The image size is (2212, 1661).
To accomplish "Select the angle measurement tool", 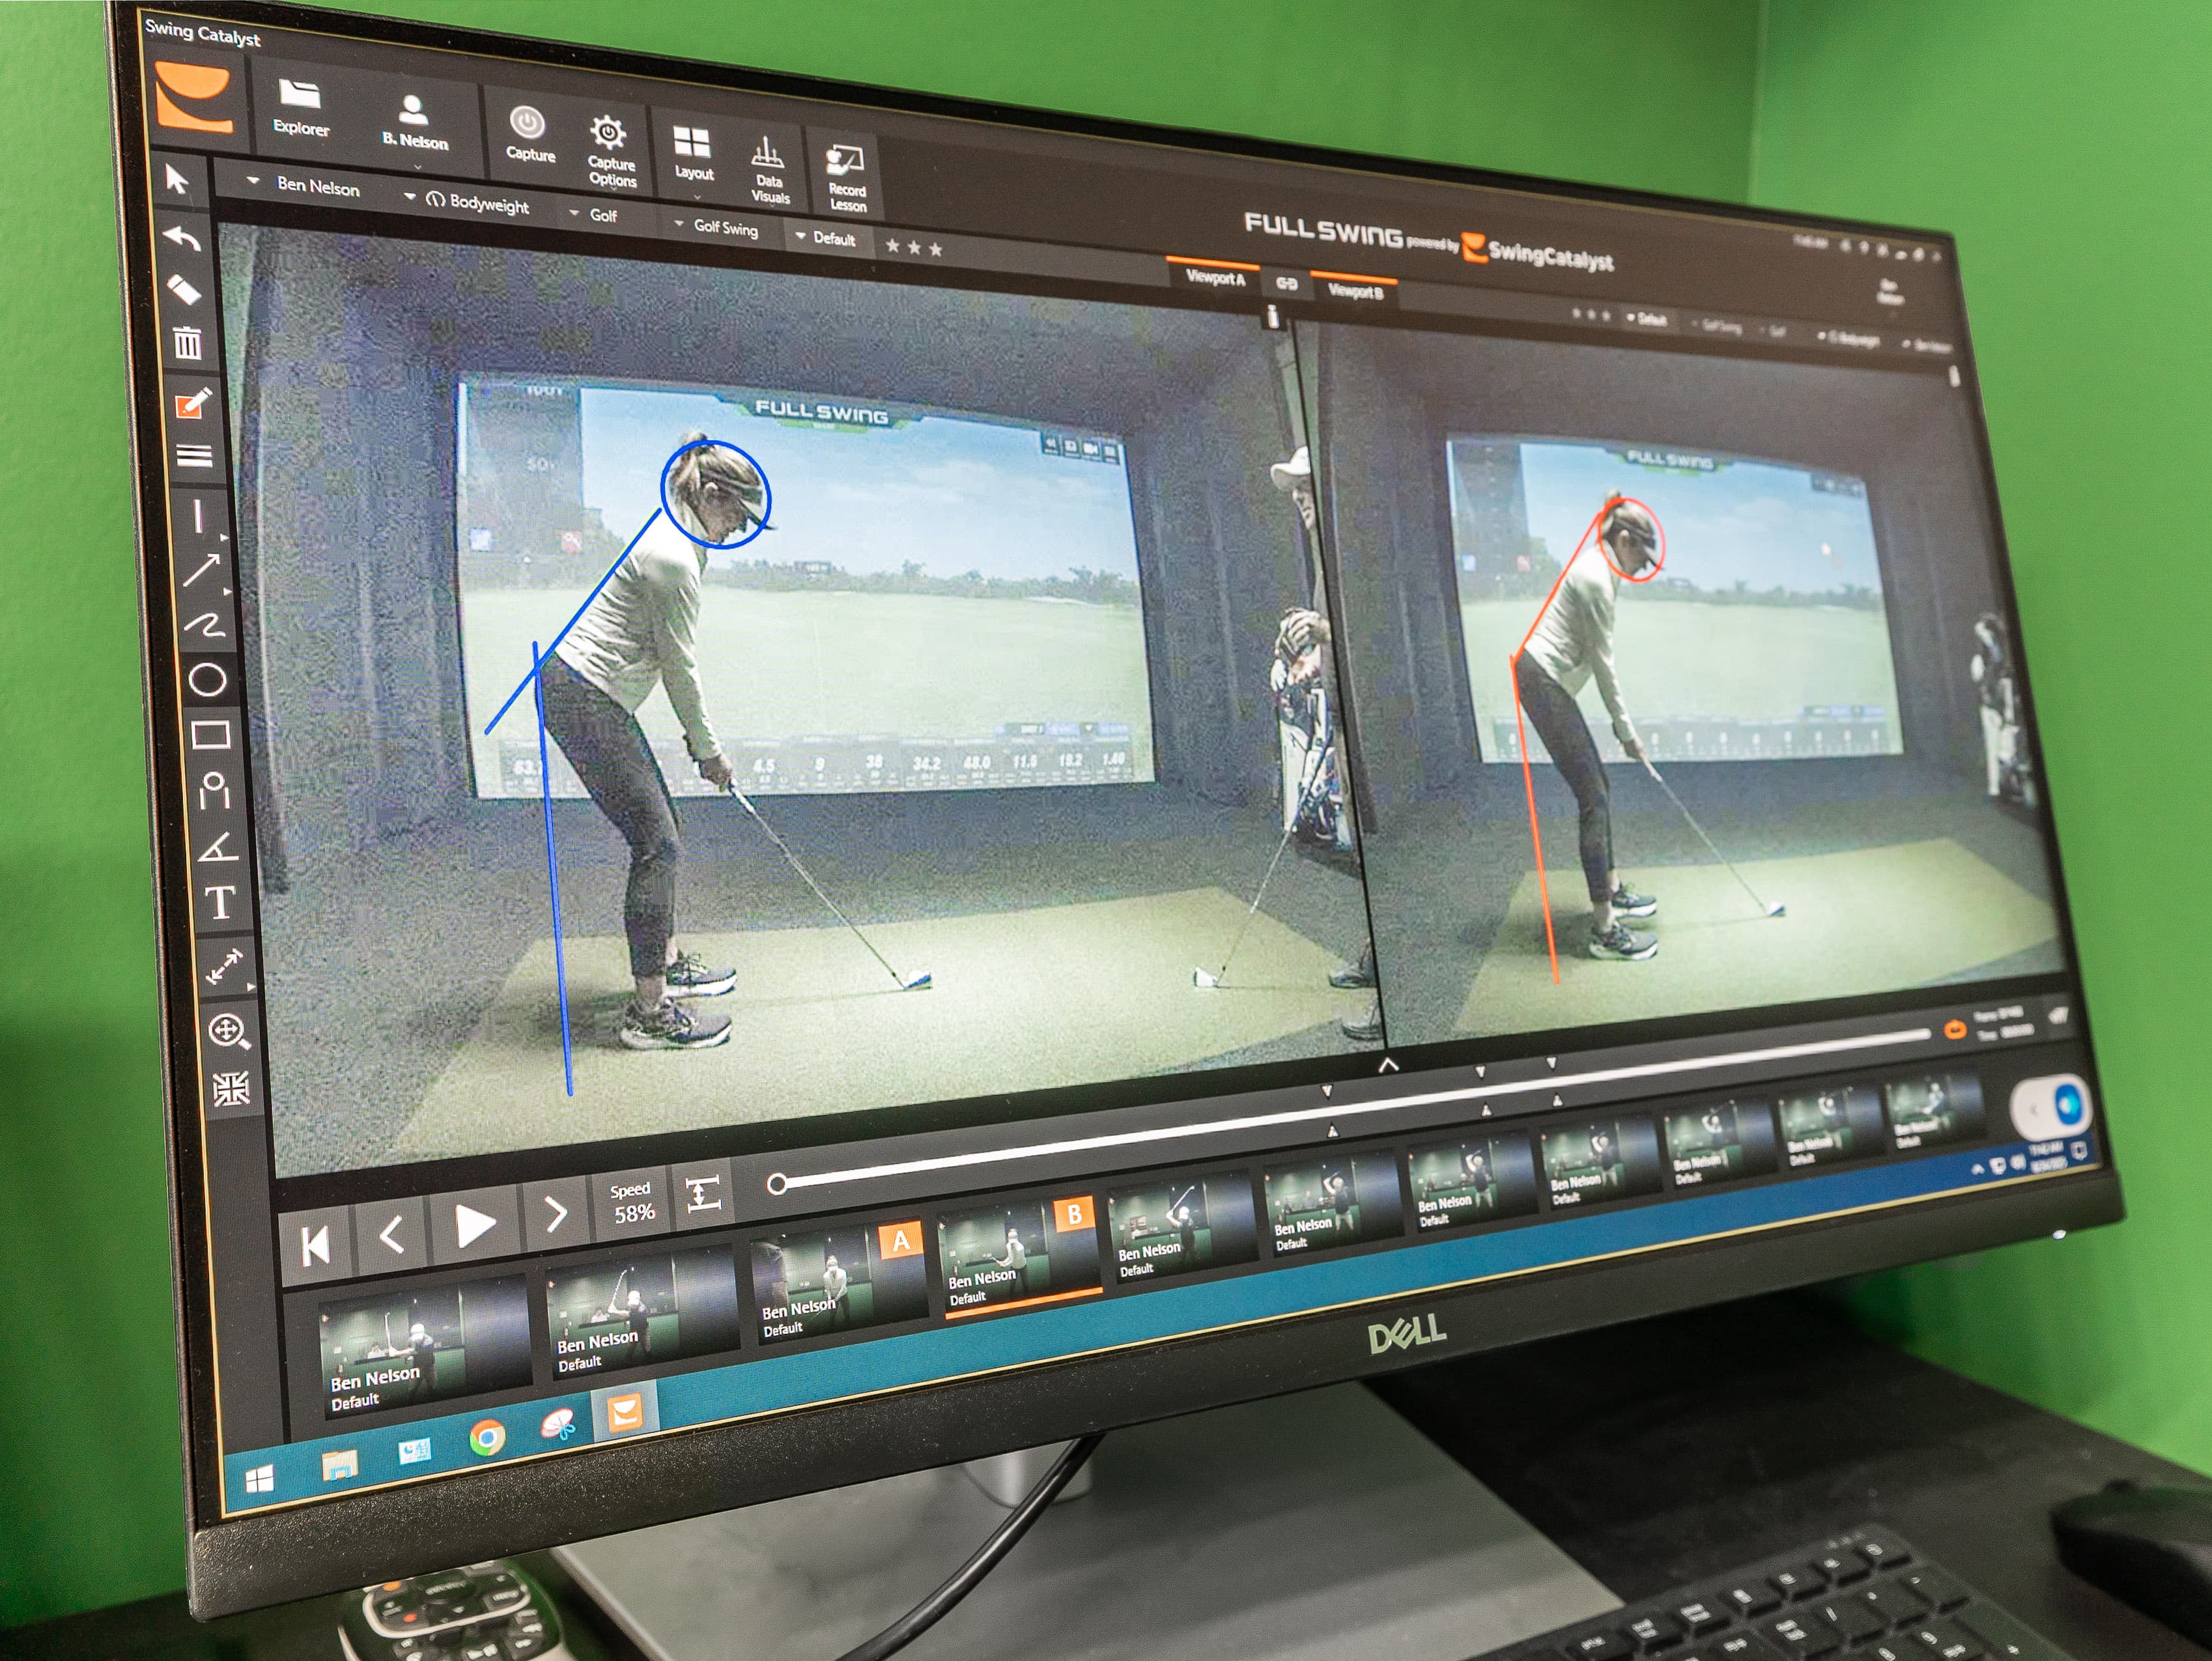I will coord(217,848).
